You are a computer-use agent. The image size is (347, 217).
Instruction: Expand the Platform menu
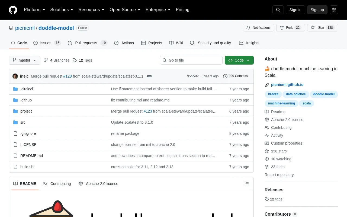[34, 10]
